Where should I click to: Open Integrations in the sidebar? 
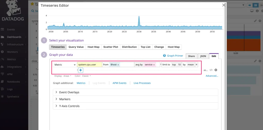pyautogui.click(x=14, y=67)
